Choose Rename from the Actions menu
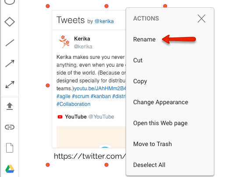Image resolution: width=237 pixels, height=177 pixels. click(144, 39)
